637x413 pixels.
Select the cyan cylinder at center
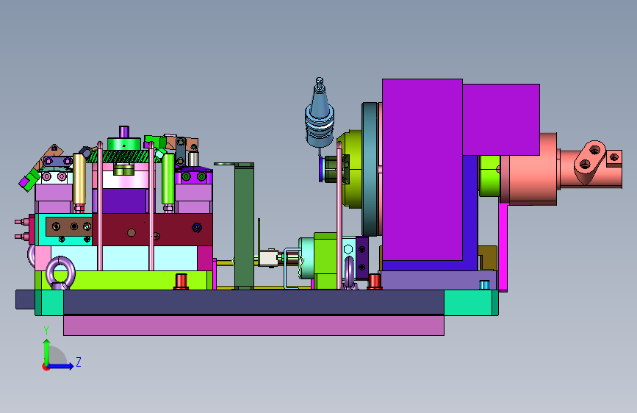[x=306, y=258]
